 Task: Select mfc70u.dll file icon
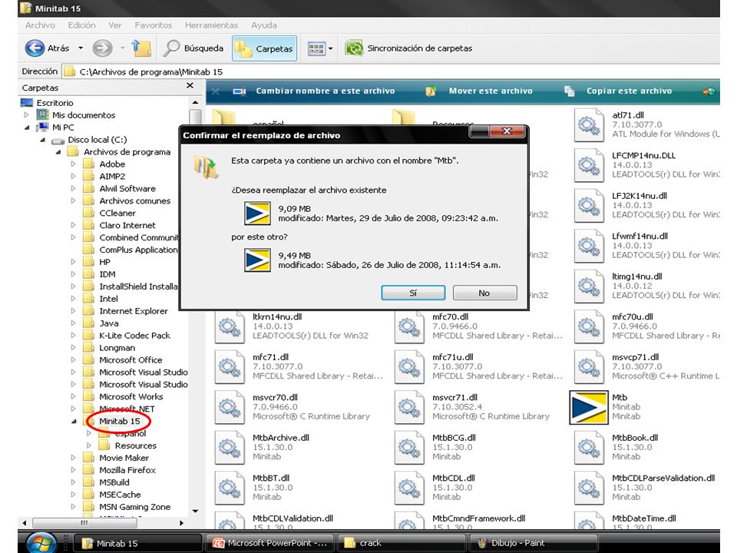[x=589, y=326]
